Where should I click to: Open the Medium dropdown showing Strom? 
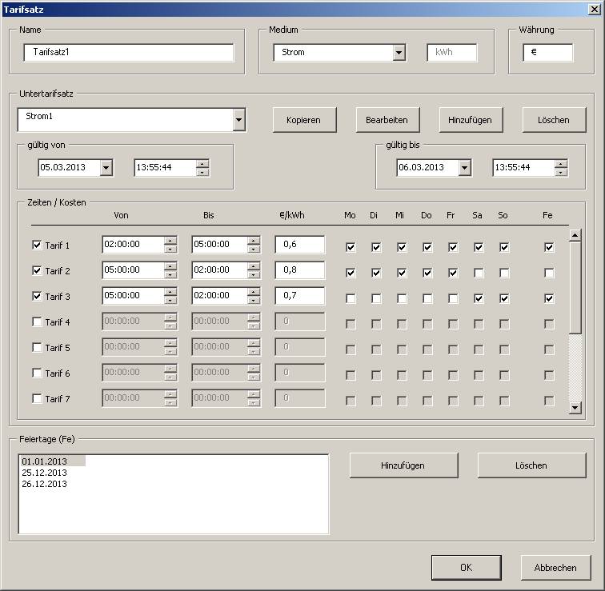(399, 53)
